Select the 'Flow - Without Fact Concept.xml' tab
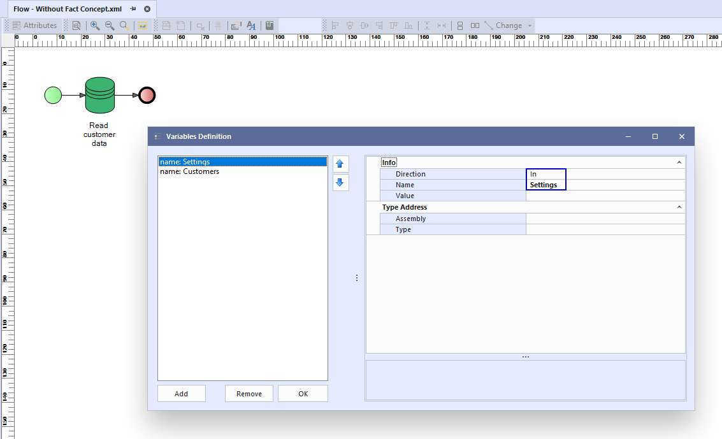The width and height of the screenshot is (722, 439). [x=68, y=9]
